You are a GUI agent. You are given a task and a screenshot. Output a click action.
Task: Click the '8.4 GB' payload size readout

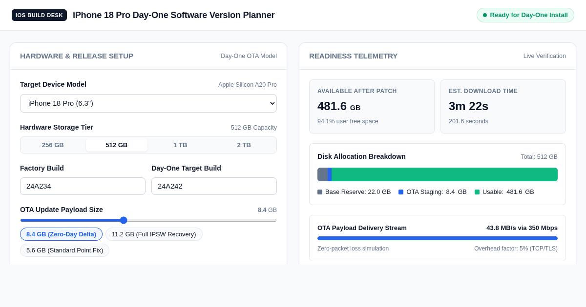click(x=267, y=210)
